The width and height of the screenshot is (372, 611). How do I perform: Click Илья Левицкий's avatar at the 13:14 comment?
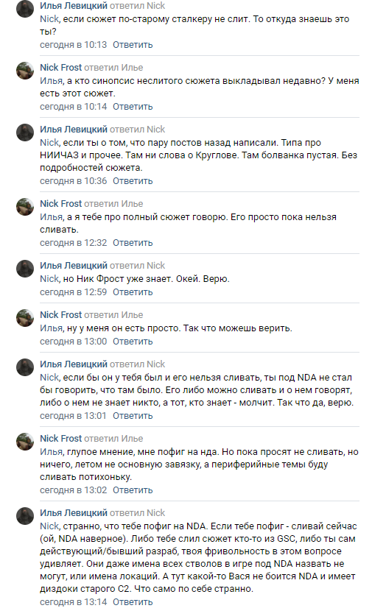(x=24, y=516)
